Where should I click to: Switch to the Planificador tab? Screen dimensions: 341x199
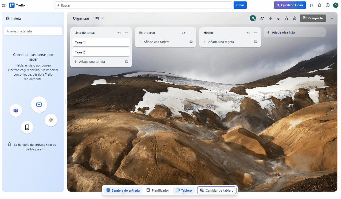click(158, 190)
